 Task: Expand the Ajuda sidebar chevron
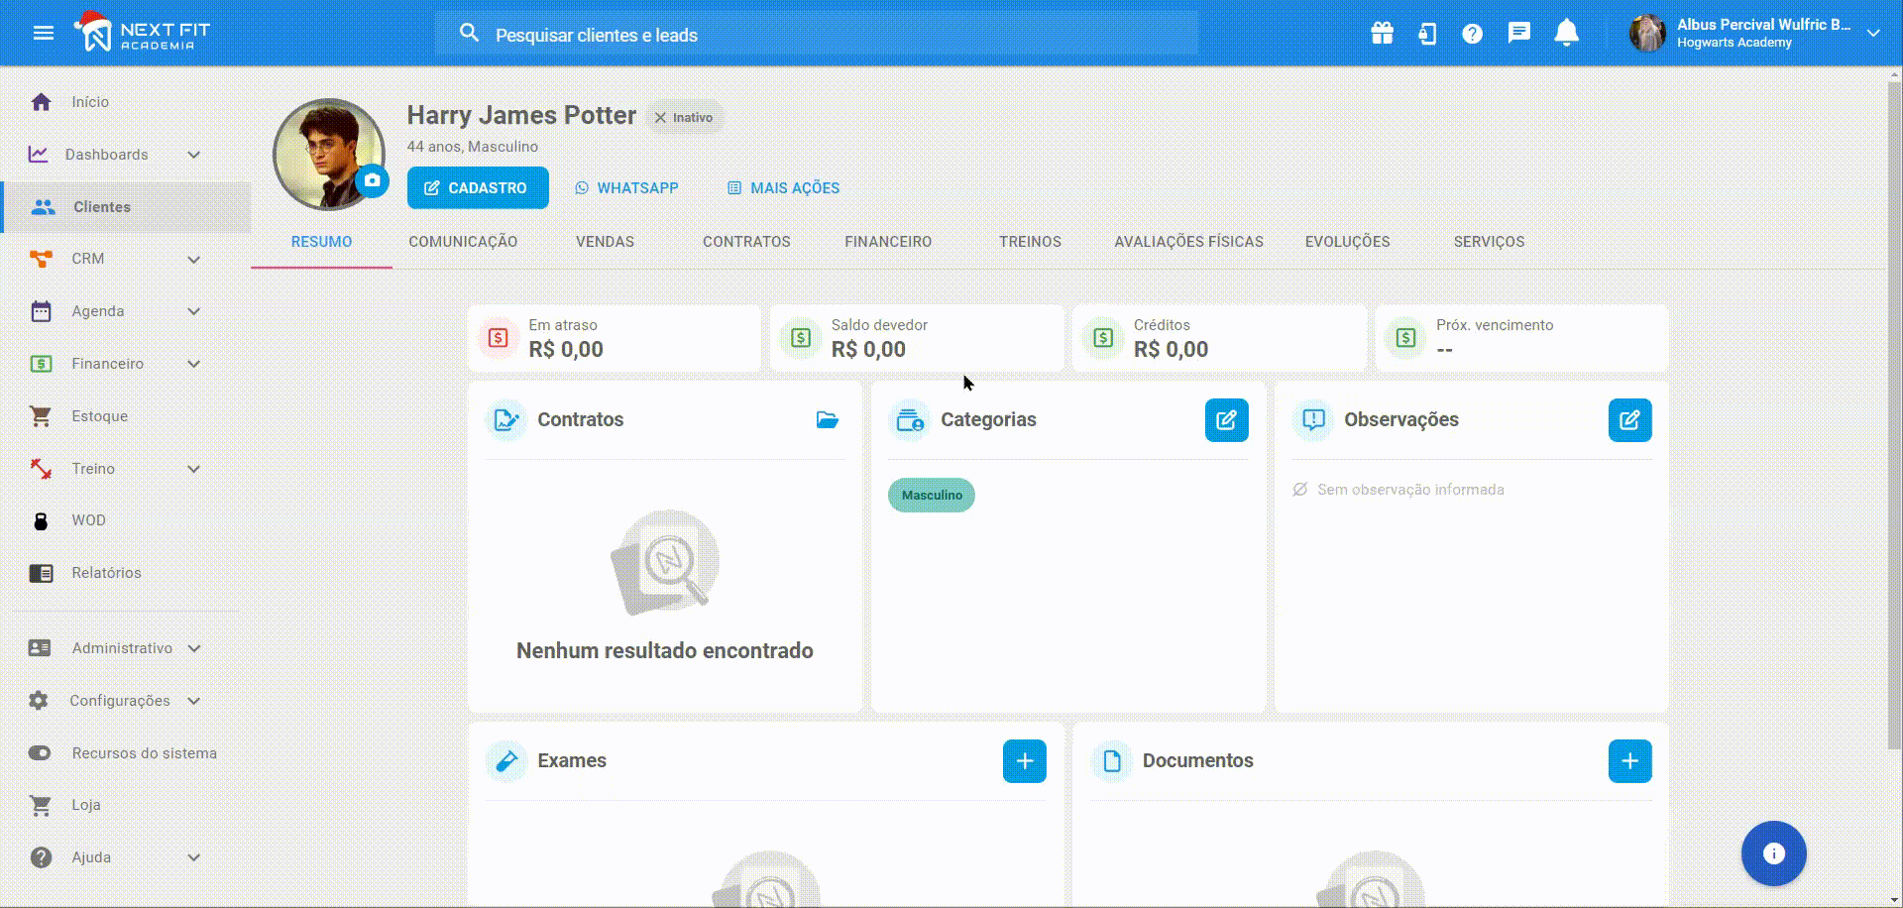[x=194, y=857]
